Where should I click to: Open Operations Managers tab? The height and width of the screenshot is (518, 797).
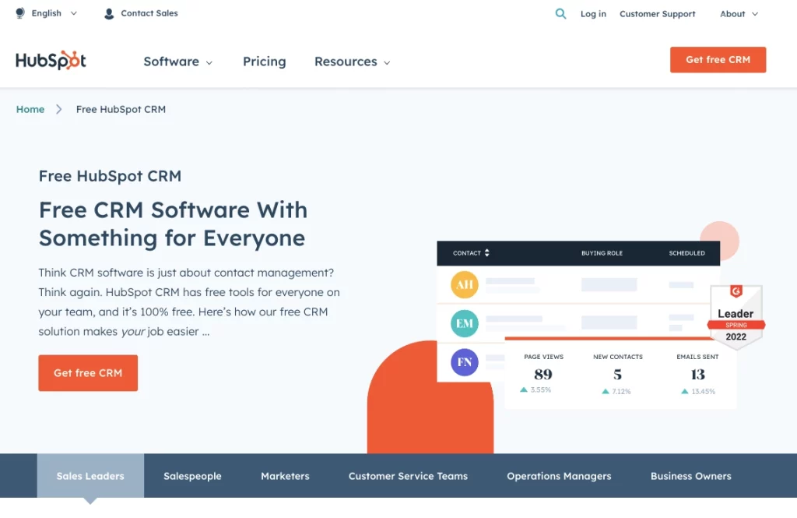(x=559, y=476)
